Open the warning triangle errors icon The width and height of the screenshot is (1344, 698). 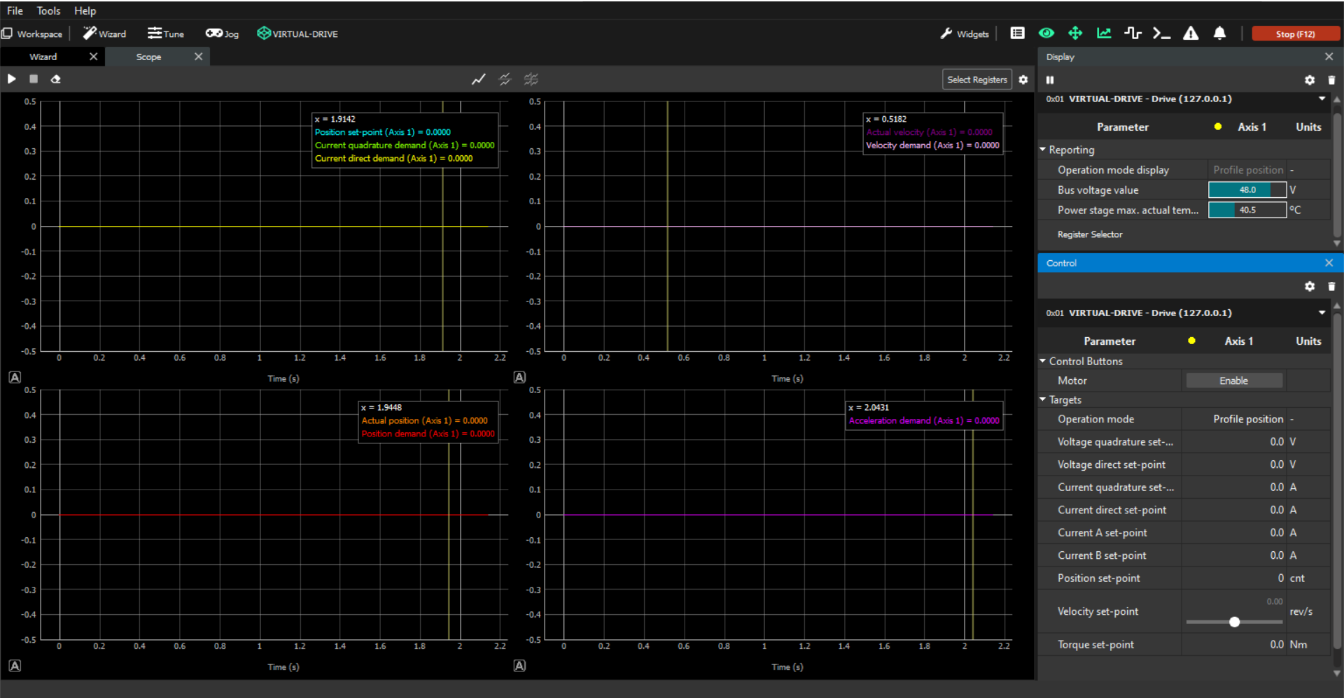click(1191, 34)
